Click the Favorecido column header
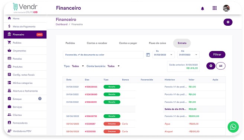This screenshot has height=140, width=244. point(147,80)
